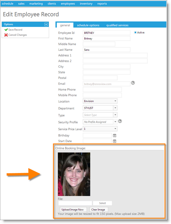Click the Postal field
171x224 pixels.
[100, 78]
